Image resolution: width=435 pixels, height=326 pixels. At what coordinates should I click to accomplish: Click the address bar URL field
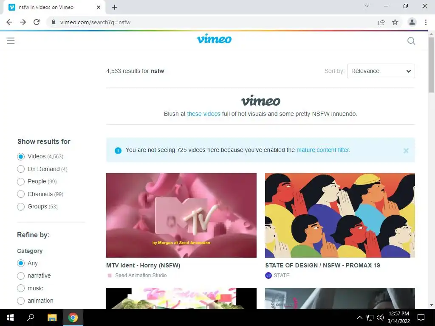click(x=211, y=22)
